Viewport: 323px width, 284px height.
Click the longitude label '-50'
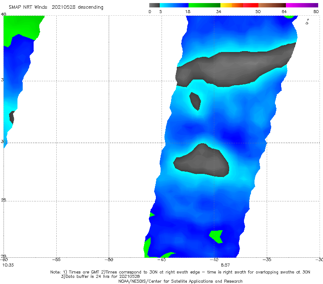point(109,260)
